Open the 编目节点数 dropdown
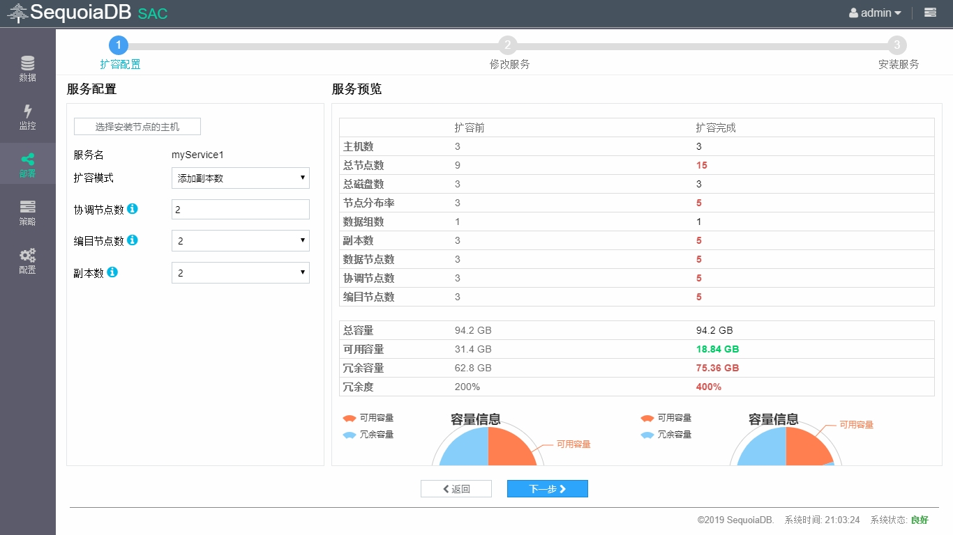Viewport: 953px width, 535px height. coord(240,241)
